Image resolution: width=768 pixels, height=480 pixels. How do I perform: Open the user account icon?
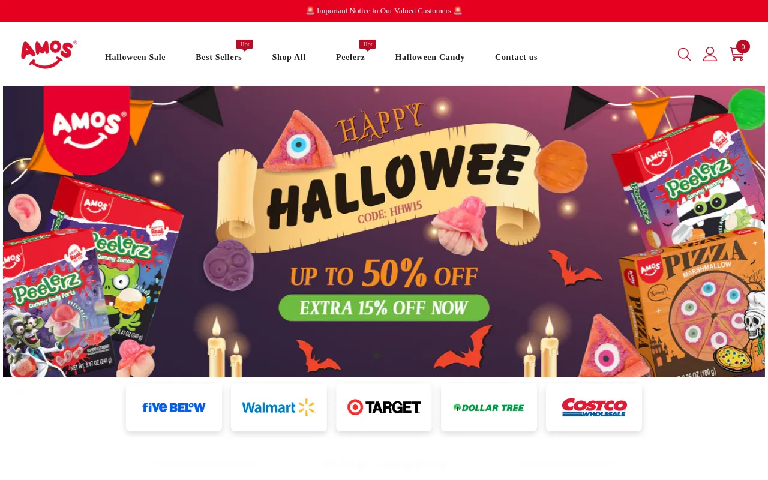(710, 55)
